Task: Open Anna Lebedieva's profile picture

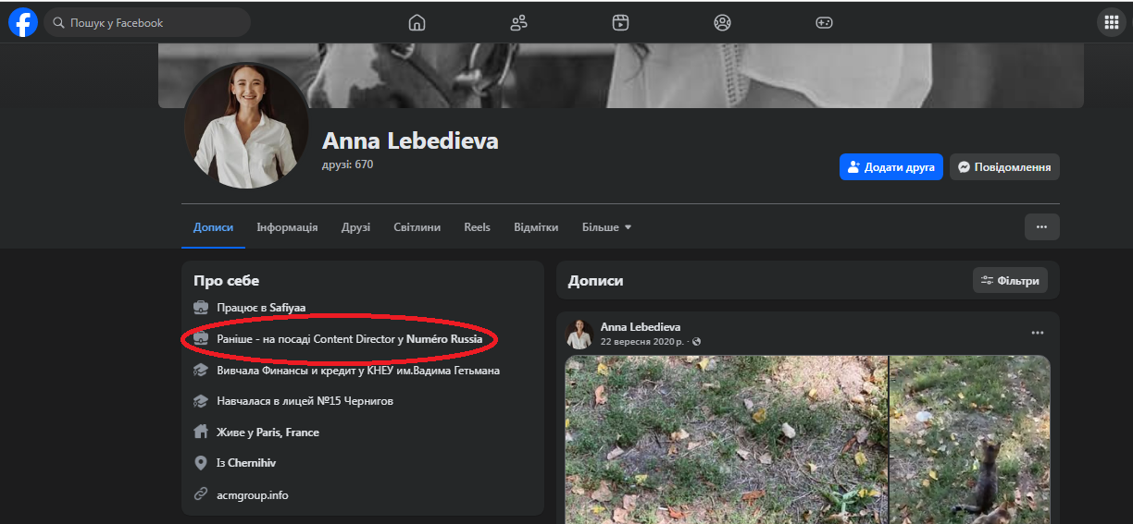Action: [x=246, y=125]
